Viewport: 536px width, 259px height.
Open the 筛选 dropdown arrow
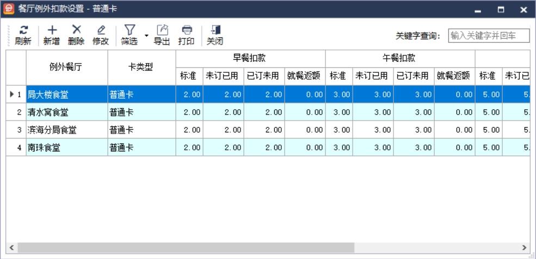(x=146, y=35)
